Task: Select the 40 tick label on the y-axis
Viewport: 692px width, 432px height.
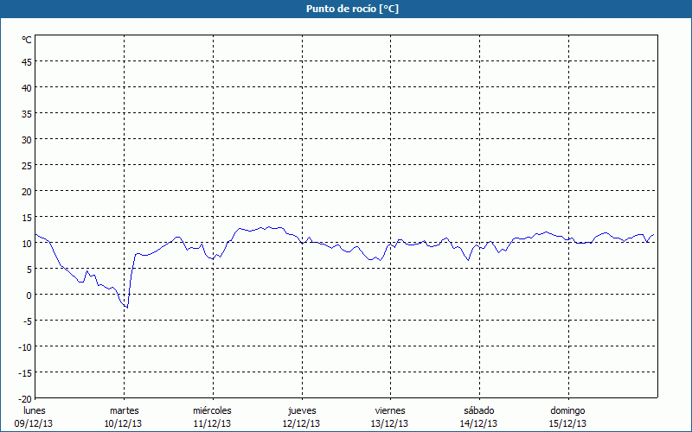Action: (x=26, y=87)
